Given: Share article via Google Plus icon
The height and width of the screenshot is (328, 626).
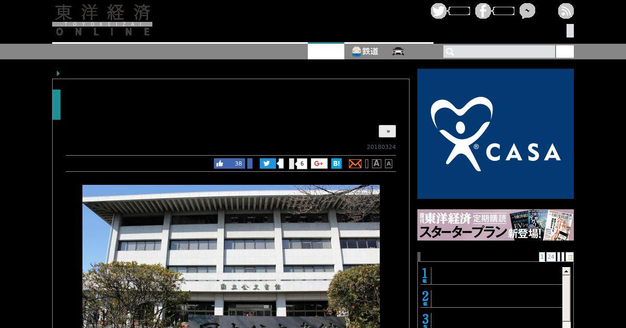Looking at the screenshot, I should (319, 163).
